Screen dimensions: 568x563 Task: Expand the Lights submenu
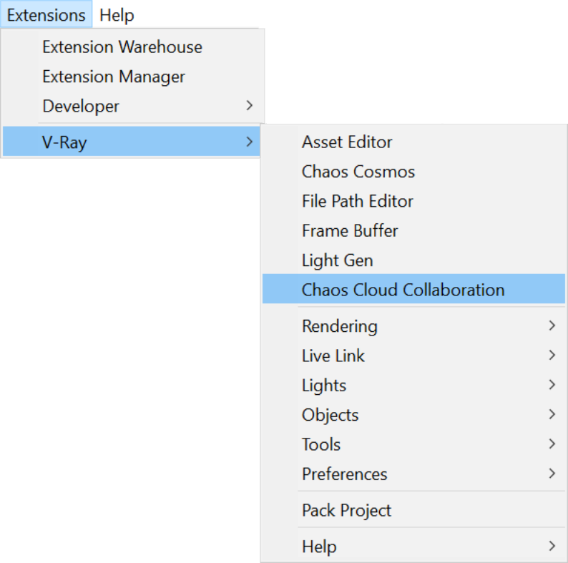(413, 385)
